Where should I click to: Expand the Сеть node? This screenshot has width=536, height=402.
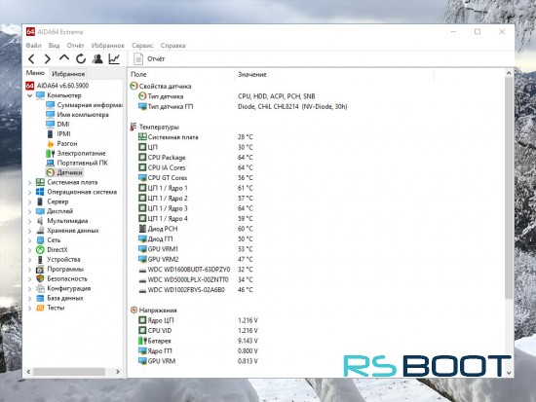click(30, 240)
